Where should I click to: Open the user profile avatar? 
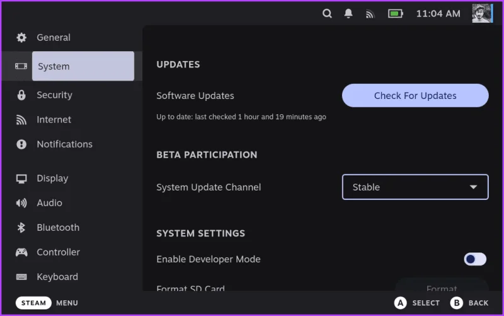tap(482, 13)
